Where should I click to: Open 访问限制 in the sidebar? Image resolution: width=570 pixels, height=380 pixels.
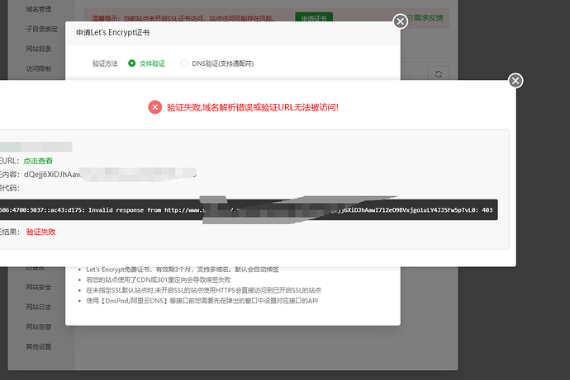[x=39, y=68]
